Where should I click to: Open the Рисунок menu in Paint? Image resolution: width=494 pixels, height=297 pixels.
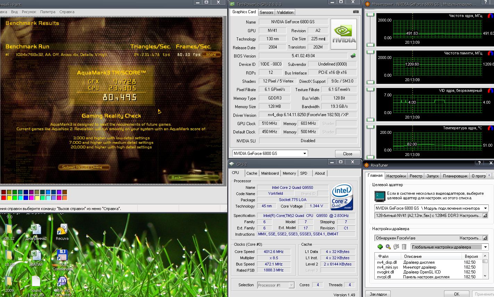(29, 12)
